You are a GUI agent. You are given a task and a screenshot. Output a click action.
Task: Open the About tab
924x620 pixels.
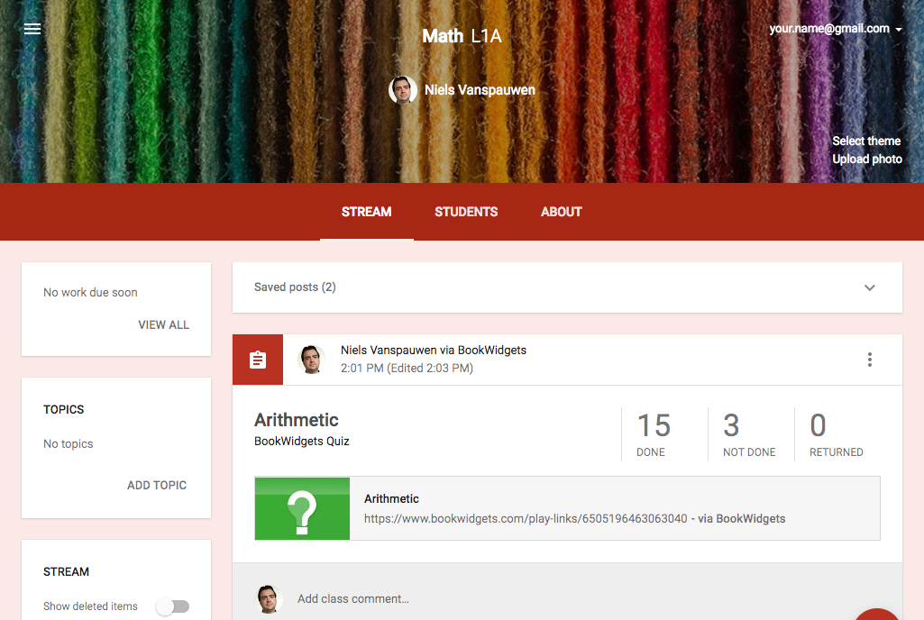561,212
